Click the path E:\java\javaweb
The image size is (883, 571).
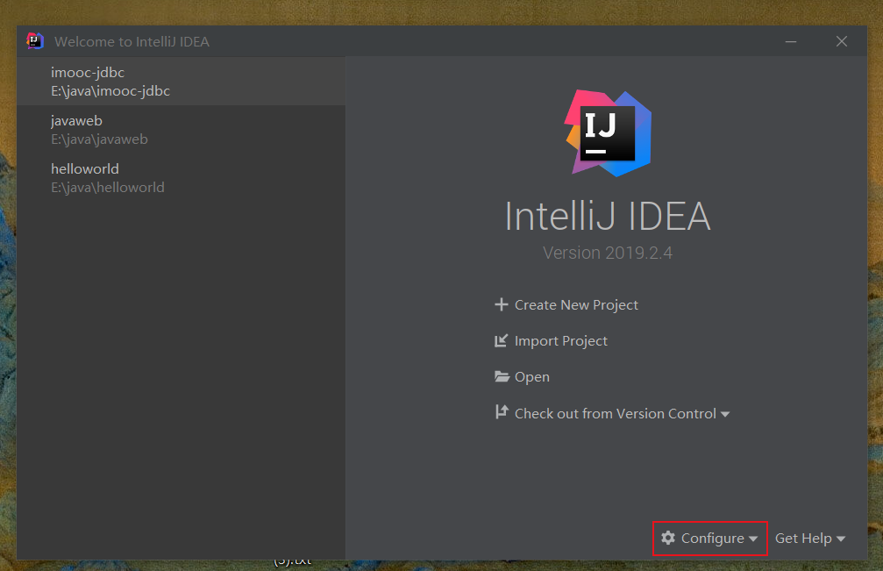coord(99,139)
